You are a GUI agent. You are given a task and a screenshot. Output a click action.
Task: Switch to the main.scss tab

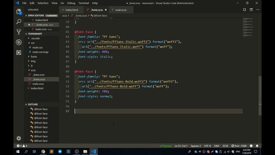coord(121,10)
